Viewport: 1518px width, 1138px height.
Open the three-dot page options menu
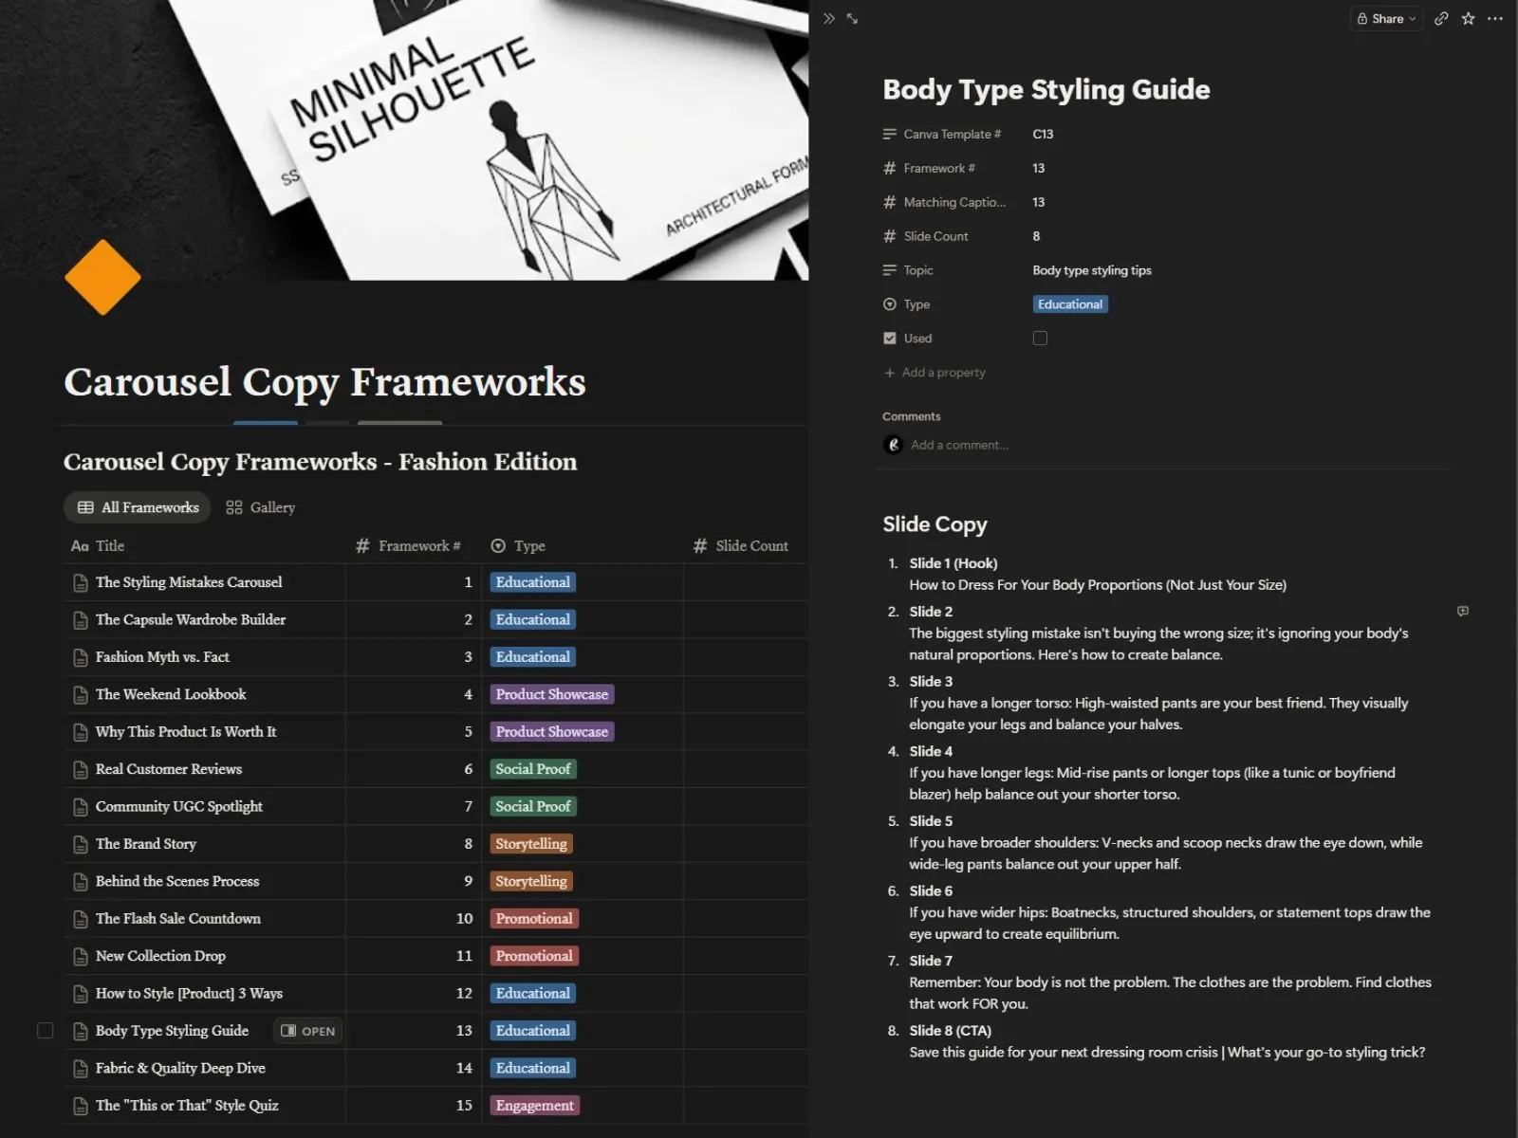click(1495, 18)
